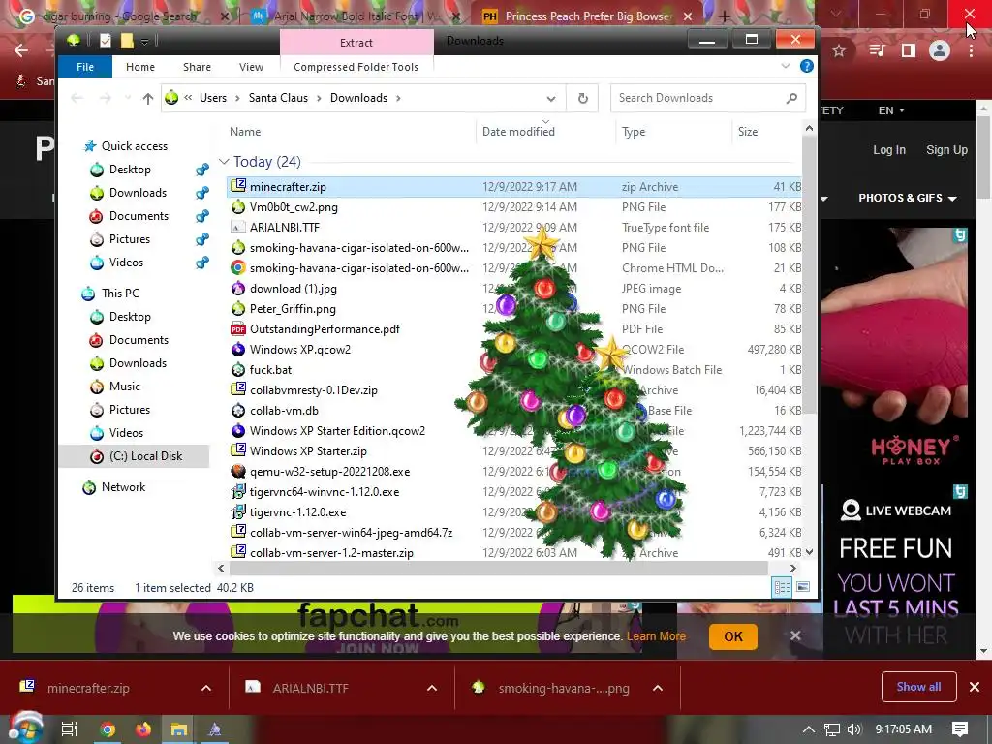Click the New folder icon in quick access toolbar
Viewport: 992px width, 744px height.
[127, 41]
